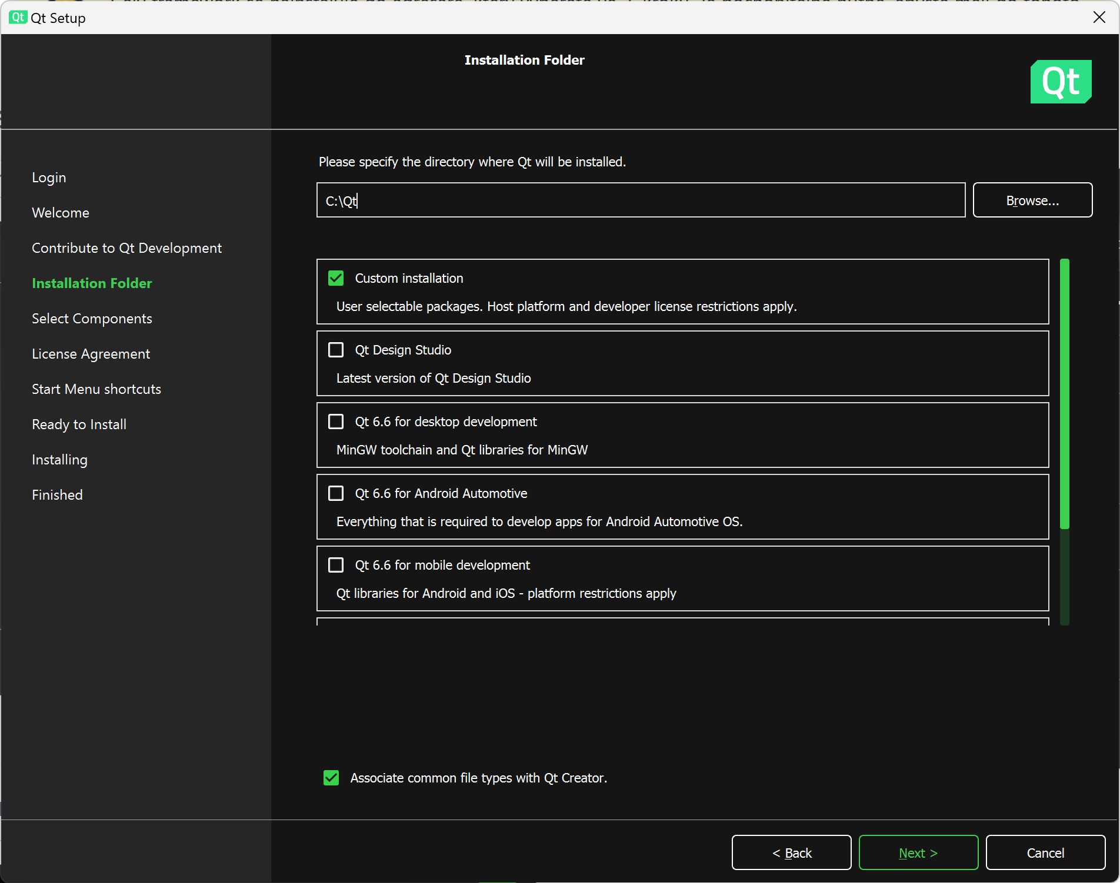Enable the Qt Design Studio option
1120x883 pixels.
pos(336,350)
